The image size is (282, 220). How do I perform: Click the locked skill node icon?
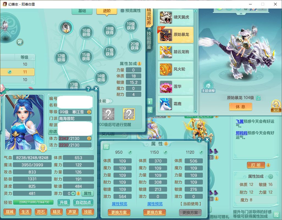tap(66, 27)
